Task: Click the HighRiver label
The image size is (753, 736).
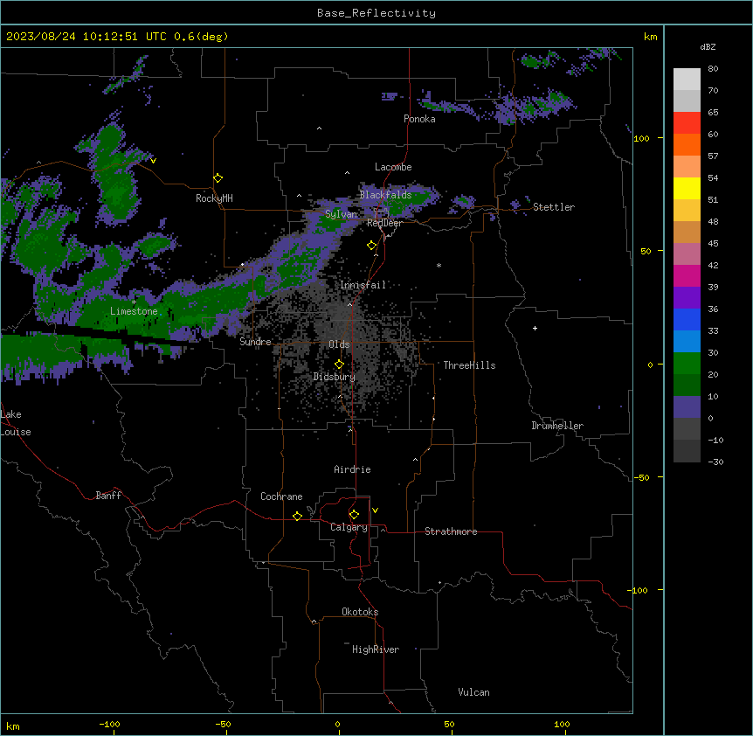Action: pyautogui.click(x=376, y=649)
